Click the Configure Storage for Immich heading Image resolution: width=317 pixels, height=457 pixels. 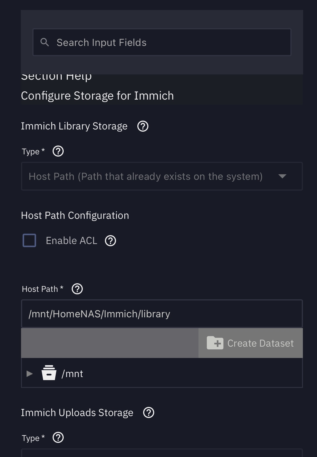click(x=97, y=96)
